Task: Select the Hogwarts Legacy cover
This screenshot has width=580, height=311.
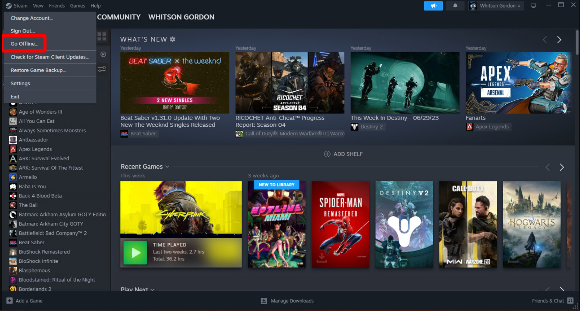Action: point(532,224)
